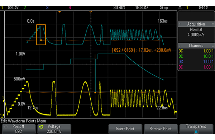
Task: Click the orange point marker on zoomed waveform
Action: tap(95, 93)
